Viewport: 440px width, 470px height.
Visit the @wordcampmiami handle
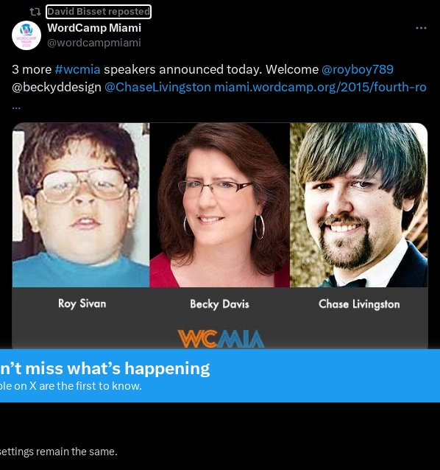(94, 43)
